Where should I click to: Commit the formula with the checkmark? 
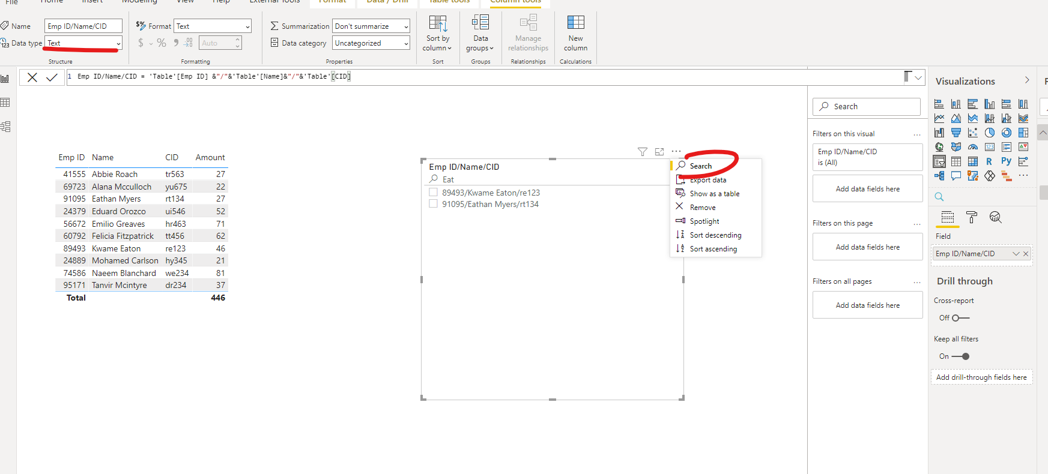pos(52,77)
